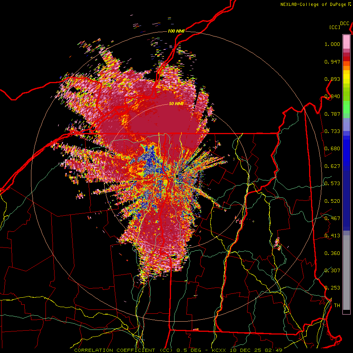Screen dimensions: 353x353
Task: Click the TH threshold legend label
Action: (337, 306)
